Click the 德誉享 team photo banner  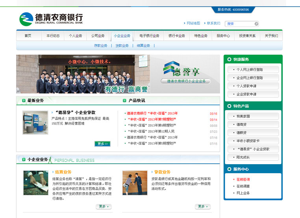tap(118, 74)
